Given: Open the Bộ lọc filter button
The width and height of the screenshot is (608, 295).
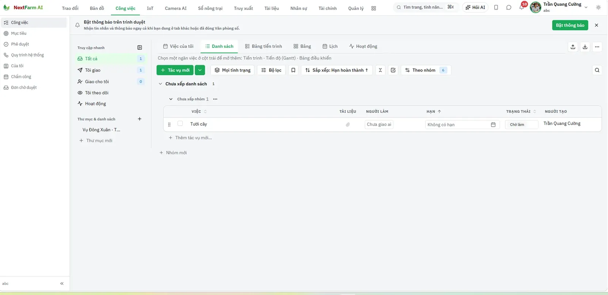Looking at the screenshot, I should click(x=271, y=70).
